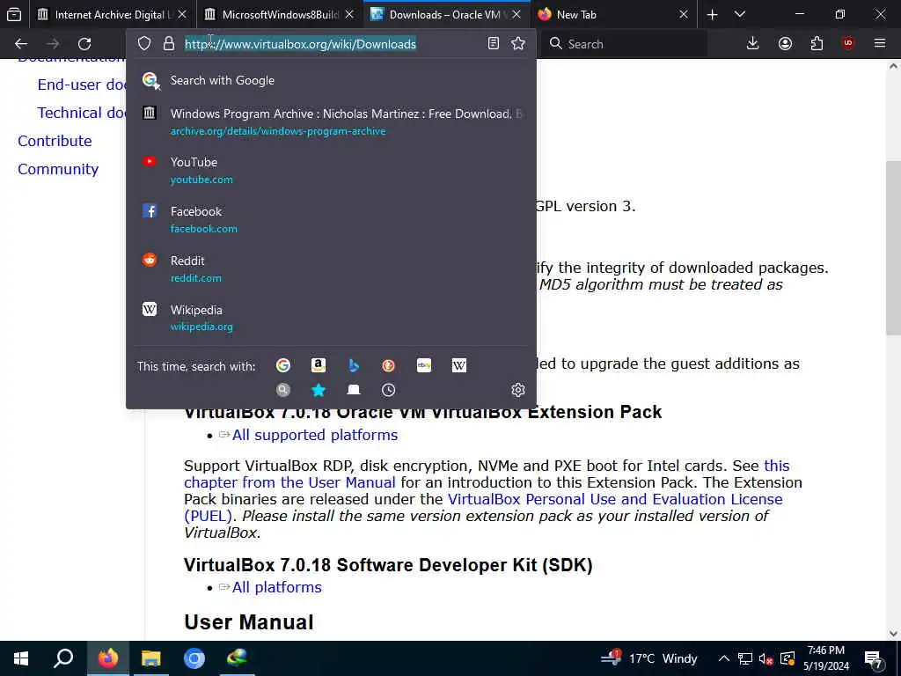Open the clock showing 7:46 PM
This screenshot has width=901, height=676.
pyautogui.click(x=825, y=658)
